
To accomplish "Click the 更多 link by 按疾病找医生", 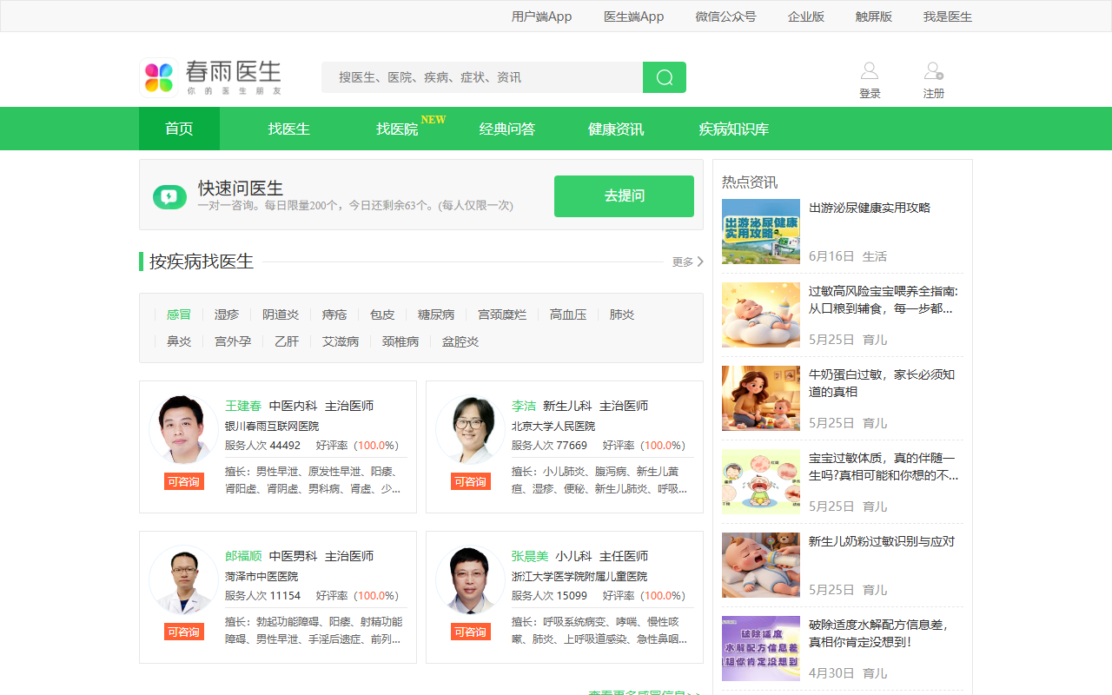I will 683,261.
